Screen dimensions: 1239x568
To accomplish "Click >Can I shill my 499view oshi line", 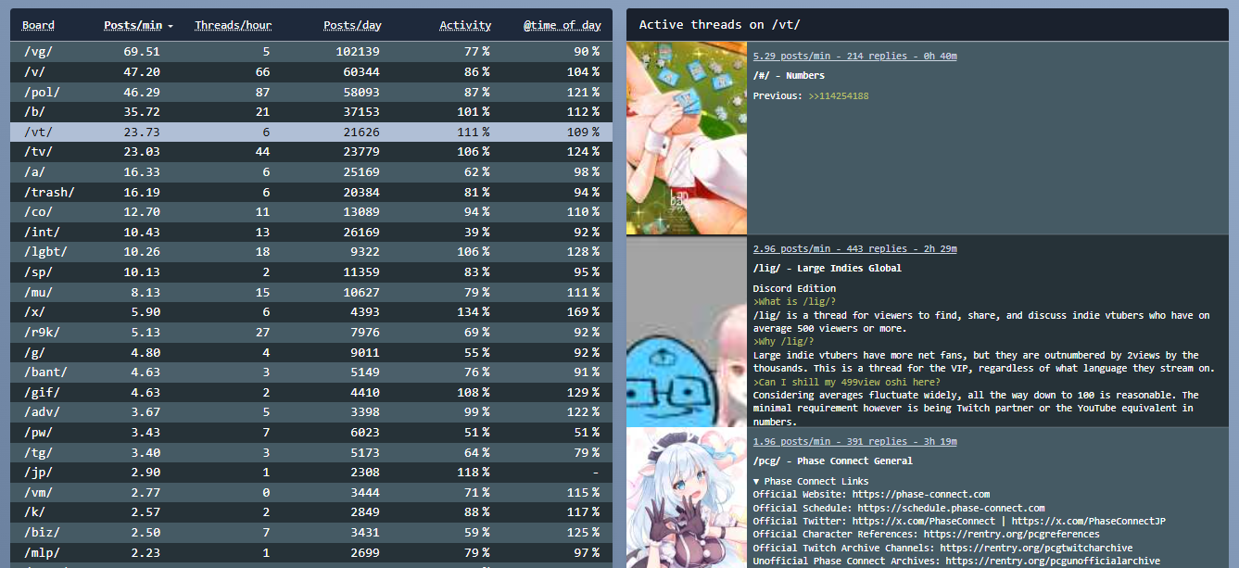I will 846,382.
